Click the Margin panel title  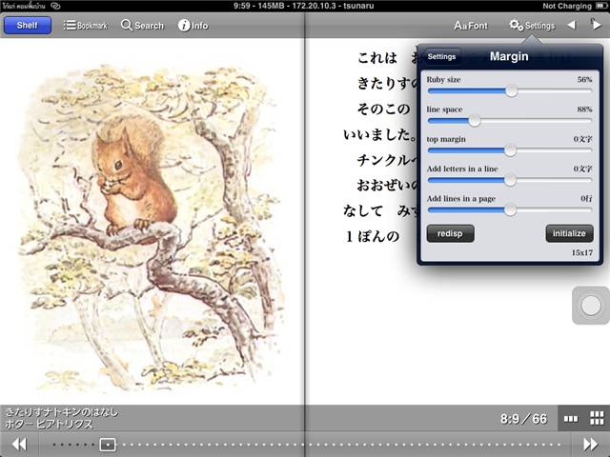509,56
